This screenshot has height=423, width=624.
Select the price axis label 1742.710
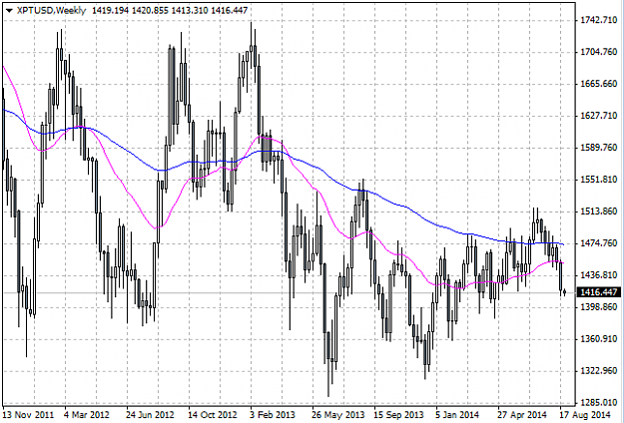(x=599, y=20)
